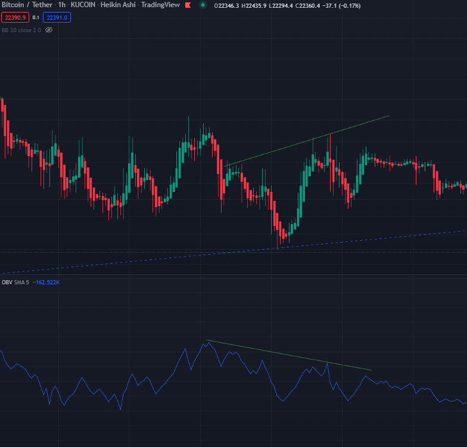Click the spread value '0.1'
The height and width of the screenshot is (447, 467).
click(x=36, y=18)
